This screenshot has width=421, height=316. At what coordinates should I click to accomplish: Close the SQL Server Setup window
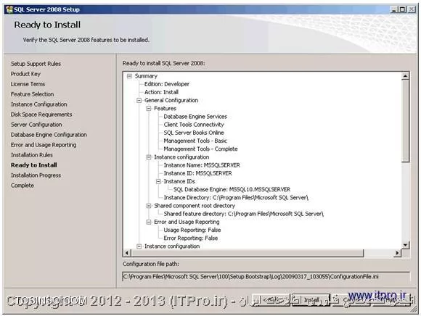pos(412,9)
